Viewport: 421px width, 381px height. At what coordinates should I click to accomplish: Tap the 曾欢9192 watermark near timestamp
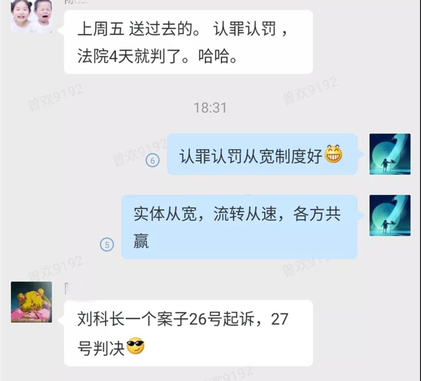(310, 91)
